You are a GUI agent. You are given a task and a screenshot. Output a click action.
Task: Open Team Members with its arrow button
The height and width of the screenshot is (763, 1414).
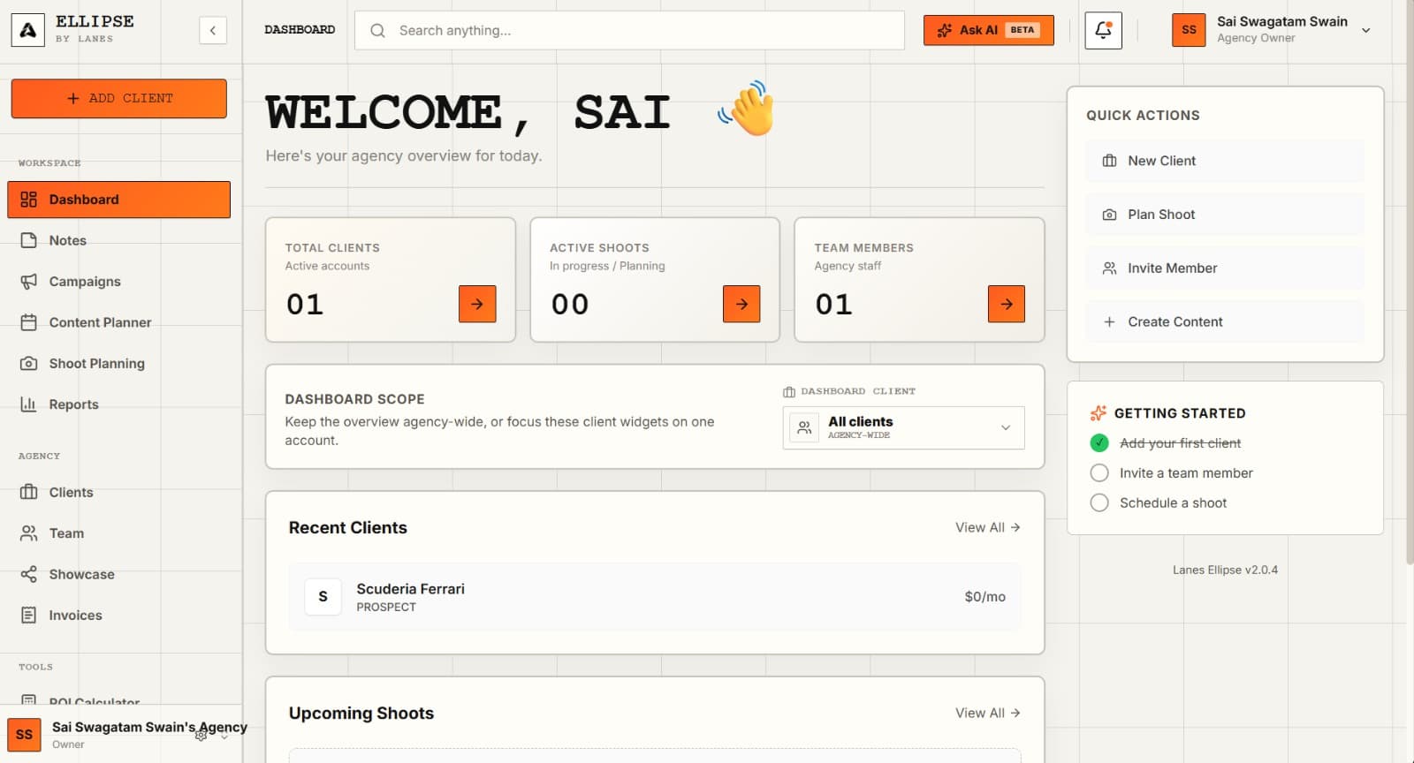click(1007, 304)
